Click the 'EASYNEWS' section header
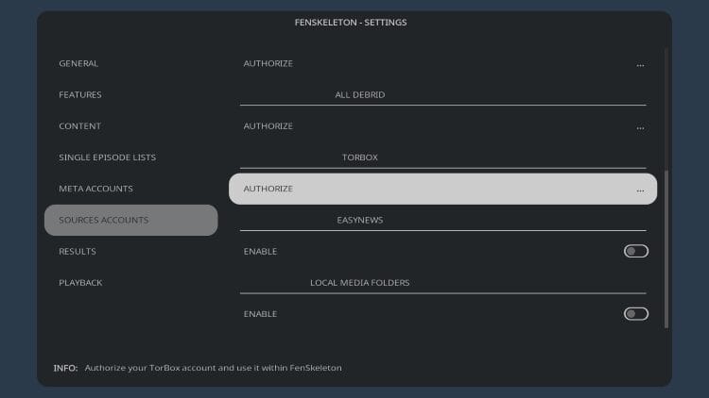Screen dimensions: 709x398 tap(360, 220)
